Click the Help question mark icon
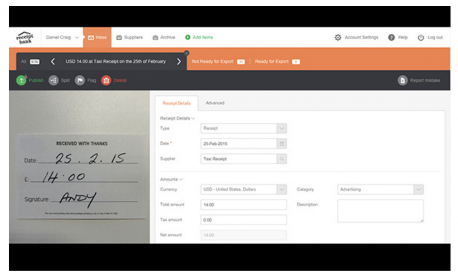The height and width of the screenshot is (279, 458). 391,38
